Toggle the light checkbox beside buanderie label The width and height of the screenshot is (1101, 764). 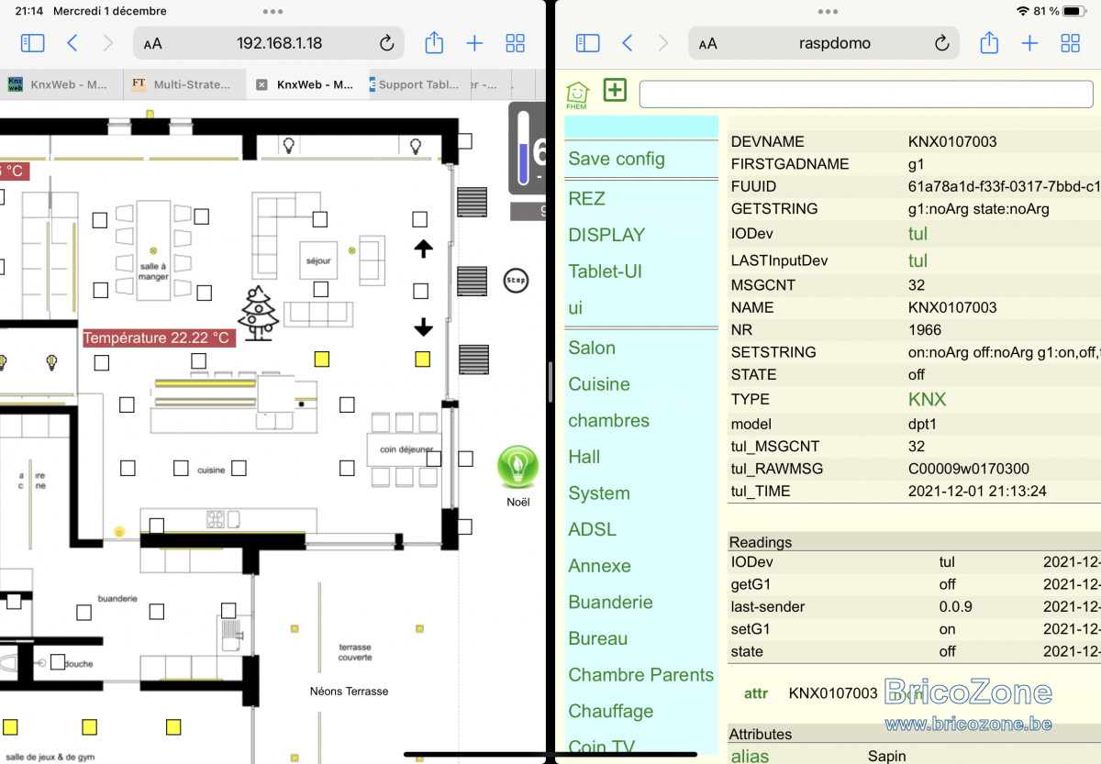click(x=157, y=611)
